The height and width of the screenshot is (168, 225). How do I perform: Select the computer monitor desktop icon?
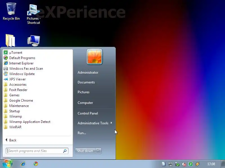[x=33, y=41]
